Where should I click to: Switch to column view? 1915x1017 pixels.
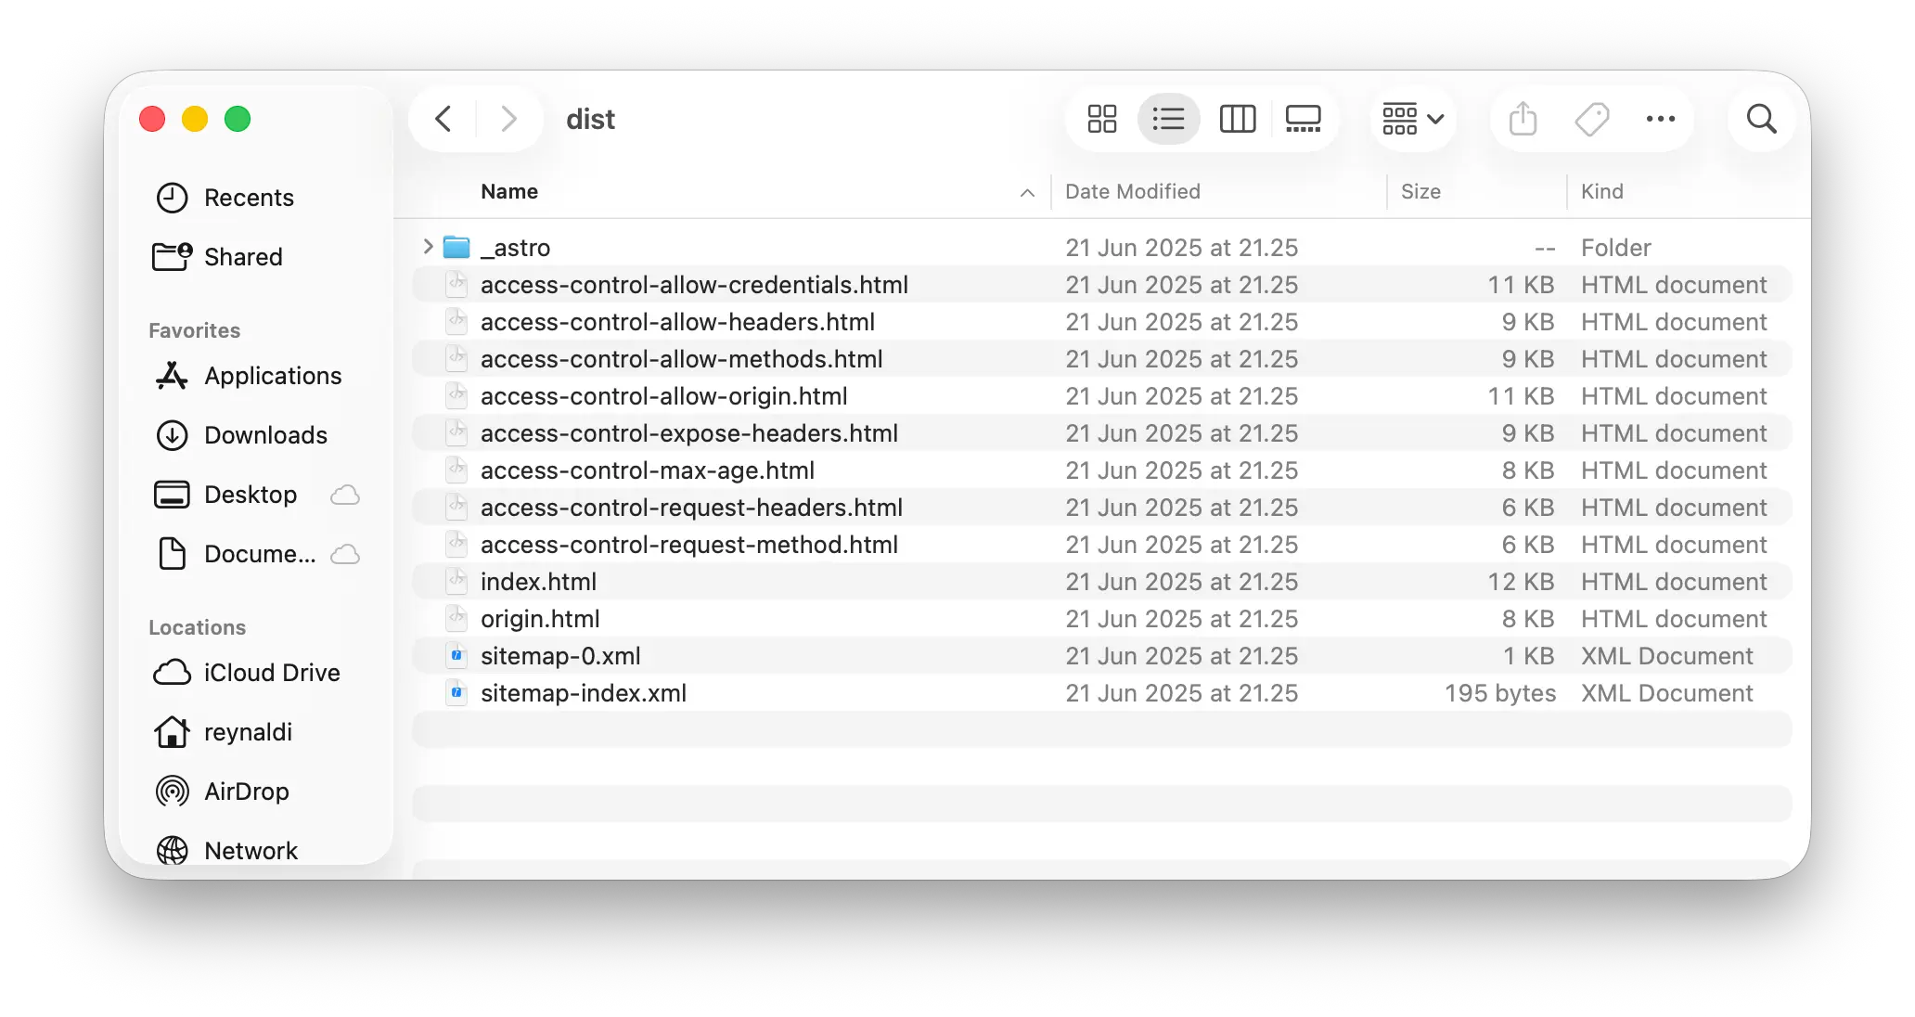(x=1237, y=119)
